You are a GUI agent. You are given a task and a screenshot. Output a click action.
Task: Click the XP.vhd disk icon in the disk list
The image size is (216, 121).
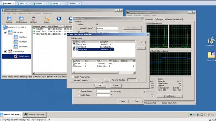tap(74, 64)
